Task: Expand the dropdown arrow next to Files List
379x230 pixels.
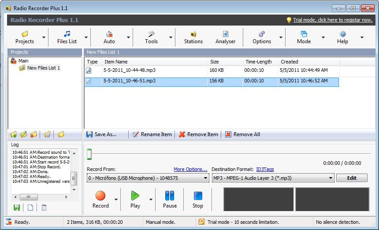Action: coord(86,37)
